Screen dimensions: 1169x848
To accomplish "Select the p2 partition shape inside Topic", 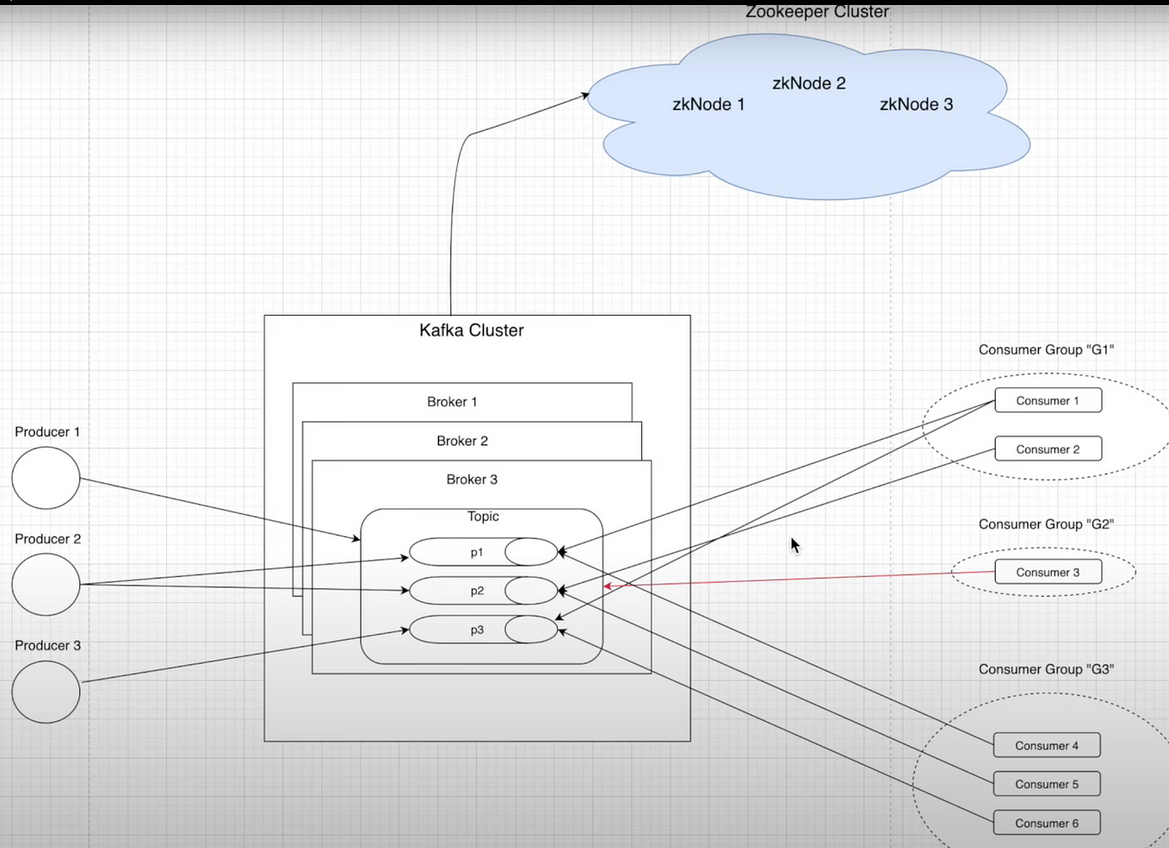I will [x=475, y=591].
